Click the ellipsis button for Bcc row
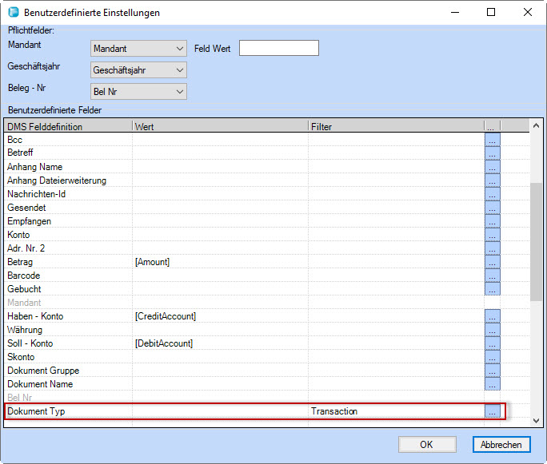 pyautogui.click(x=492, y=140)
